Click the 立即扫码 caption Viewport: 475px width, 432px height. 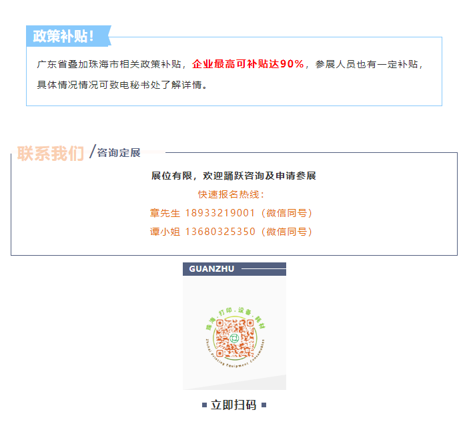click(x=233, y=405)
